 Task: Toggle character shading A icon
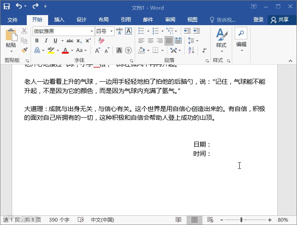pyautogui.click(x=119, y=50)
